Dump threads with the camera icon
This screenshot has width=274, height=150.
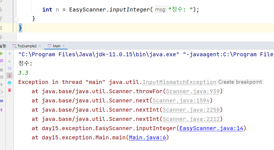point(1,77)
